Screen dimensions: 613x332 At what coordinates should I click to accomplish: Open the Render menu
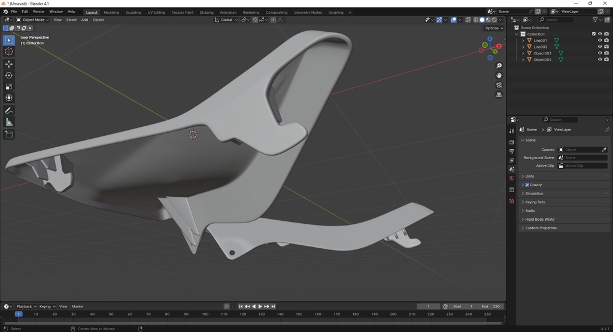click(x=39, y=12)
